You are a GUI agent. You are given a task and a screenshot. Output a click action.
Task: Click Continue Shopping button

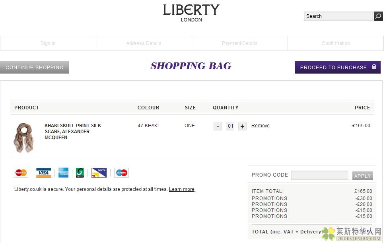tap(35, 67)
